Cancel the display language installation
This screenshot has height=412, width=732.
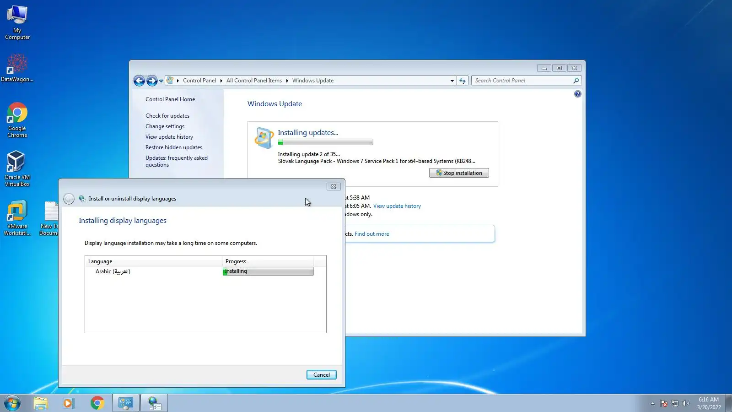(x=322, y=375)
